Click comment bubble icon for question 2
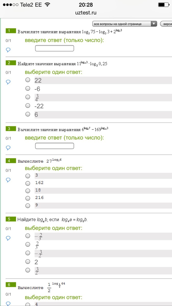Screen dimensions: 172x306 pyautogui.click(x=8, y=82)
